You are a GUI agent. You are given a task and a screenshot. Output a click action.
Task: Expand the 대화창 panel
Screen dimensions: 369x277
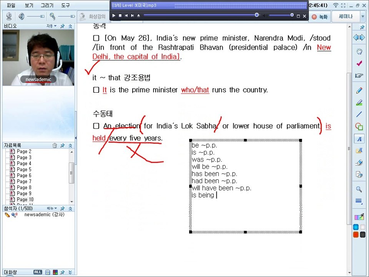tap(70, 272)
